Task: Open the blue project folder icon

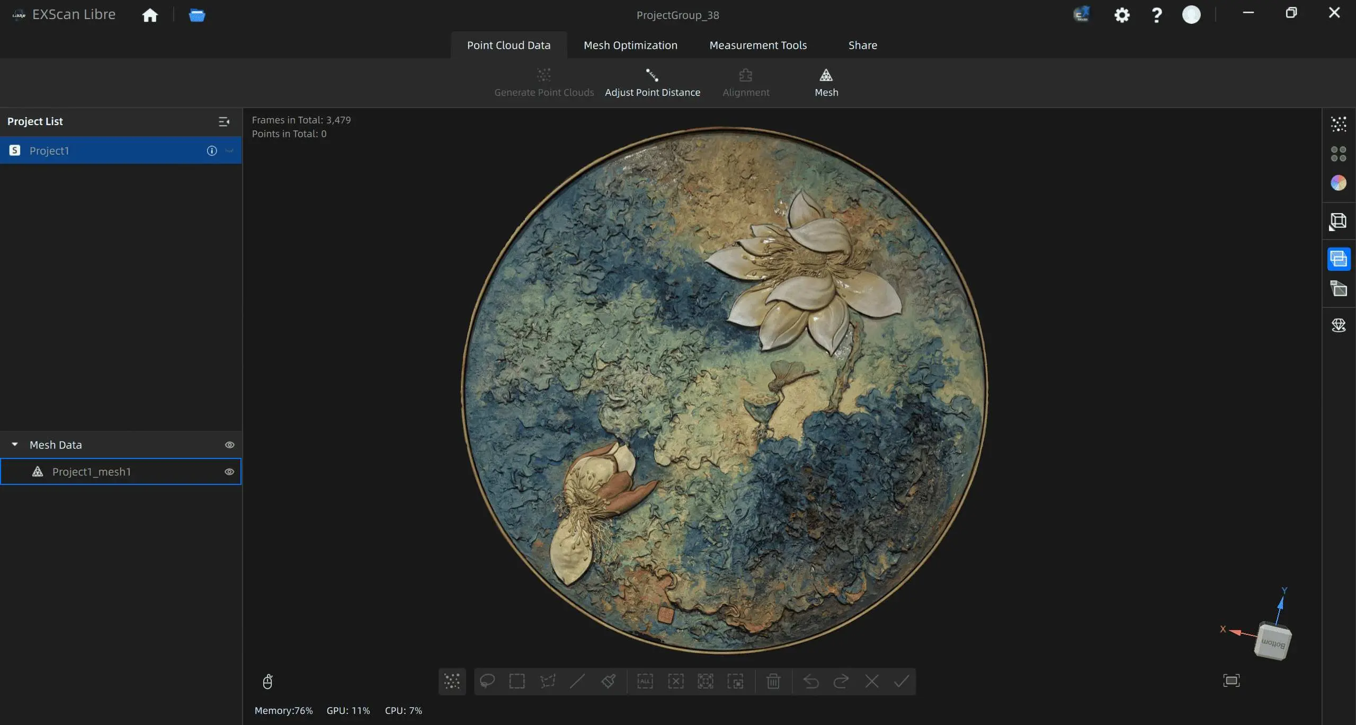Action: coord(197,15)
